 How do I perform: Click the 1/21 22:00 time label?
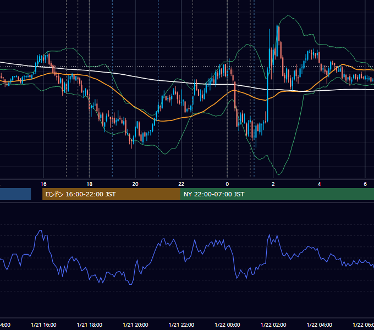pyautogui.click(x=182, y=324)
